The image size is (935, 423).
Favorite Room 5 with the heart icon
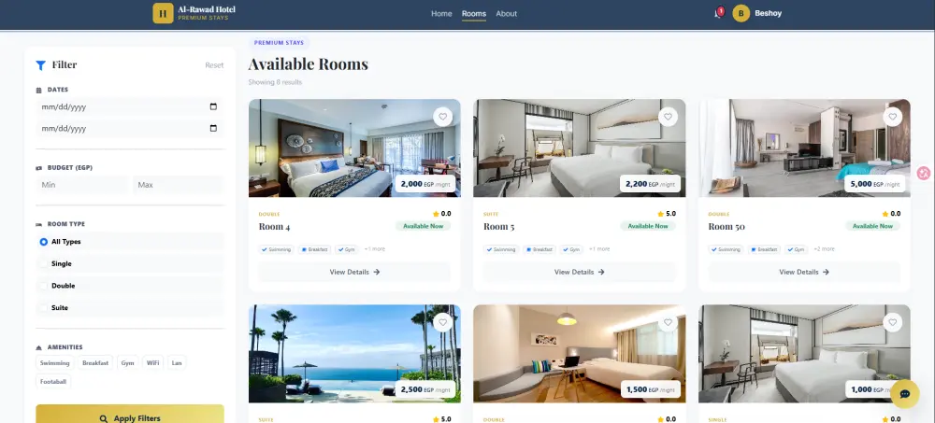pos(668,117)
